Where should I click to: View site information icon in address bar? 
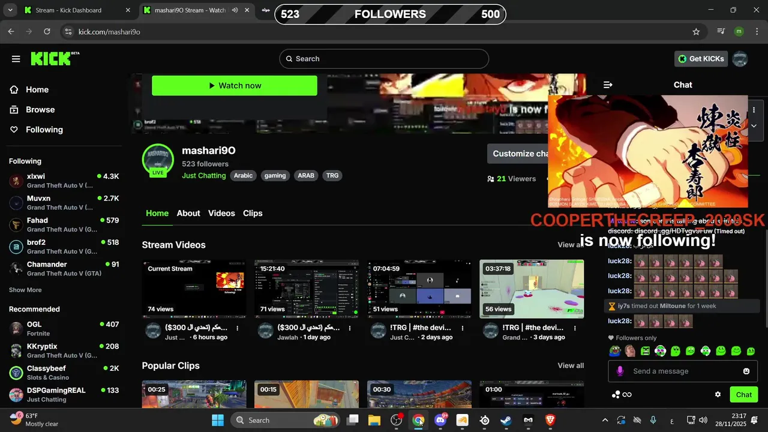coord(68,32)
